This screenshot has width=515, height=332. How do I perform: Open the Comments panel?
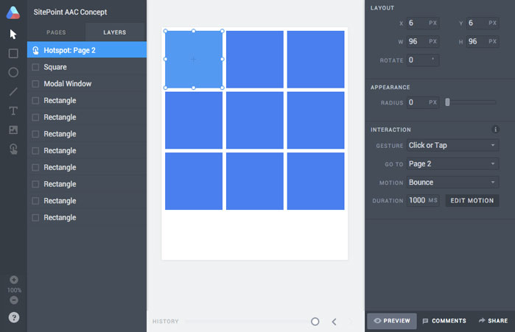[444, 321]
